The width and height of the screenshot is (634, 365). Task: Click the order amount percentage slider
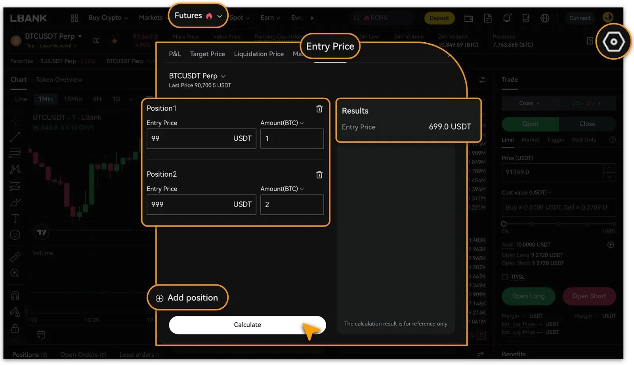coord(559,224)
